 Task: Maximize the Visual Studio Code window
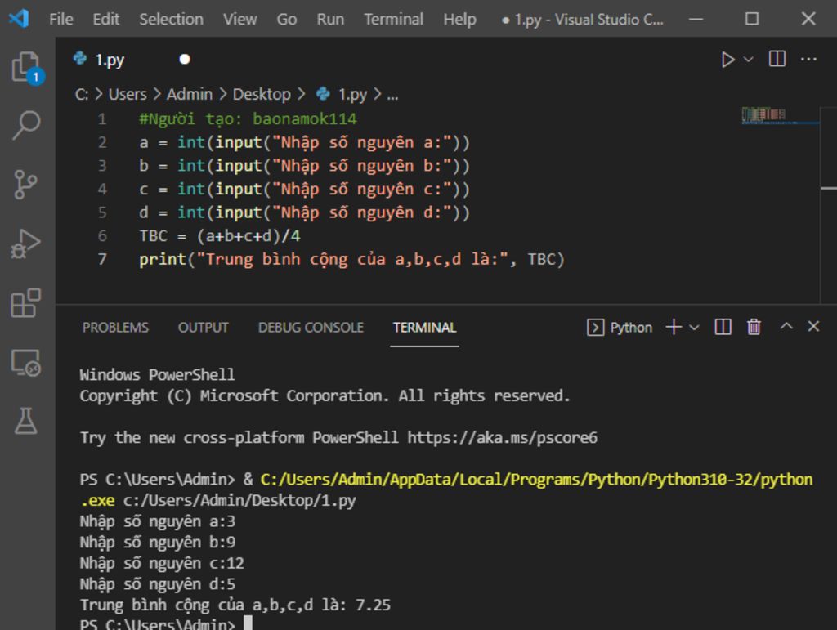(752, 20)
